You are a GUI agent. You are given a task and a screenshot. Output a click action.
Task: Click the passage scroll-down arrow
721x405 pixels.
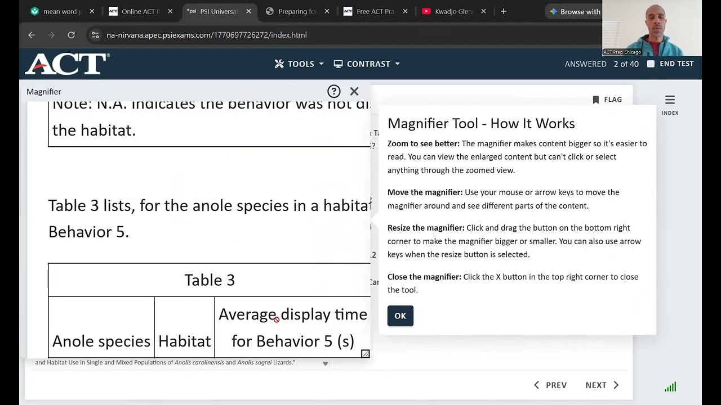[x=325, y=363]
